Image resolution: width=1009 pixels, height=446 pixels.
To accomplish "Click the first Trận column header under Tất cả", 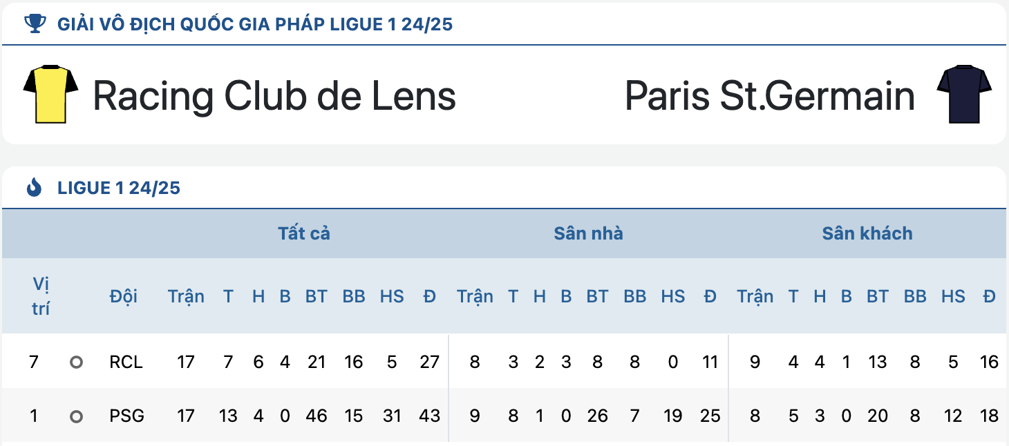I will pos(186,296).
